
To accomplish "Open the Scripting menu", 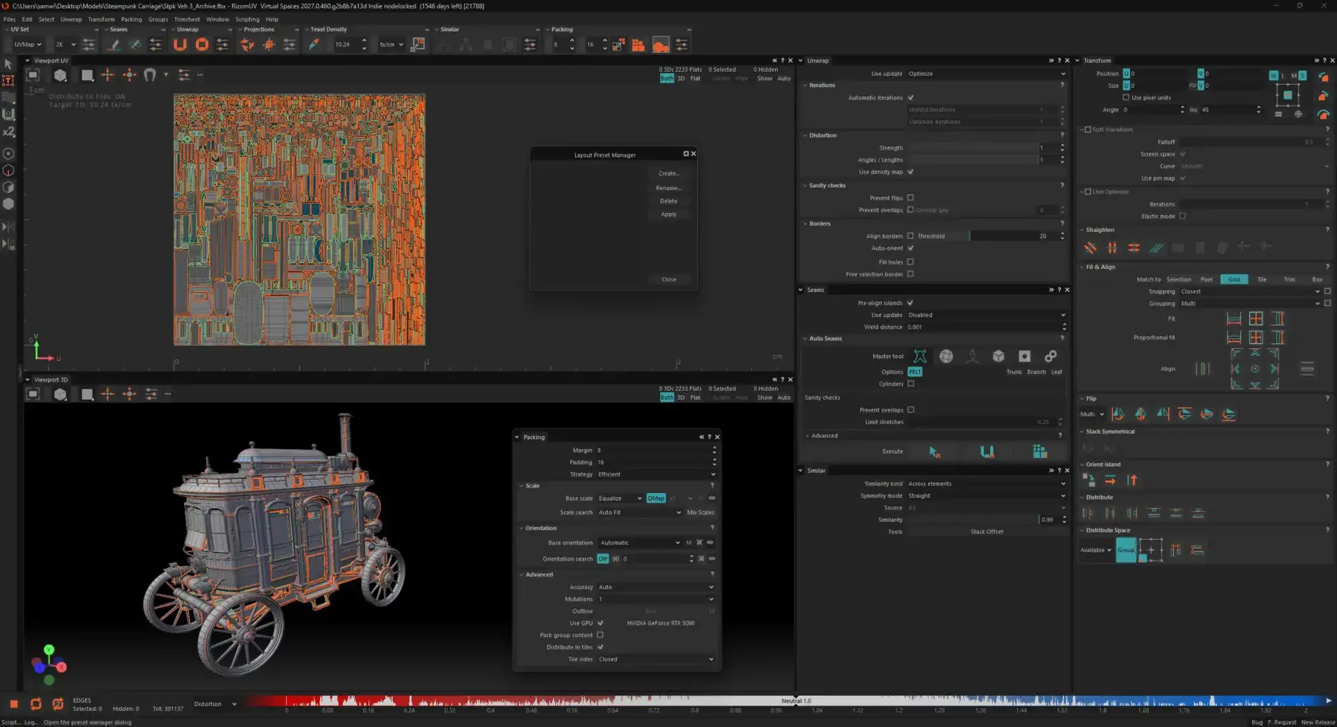I will tap(247, 19).
